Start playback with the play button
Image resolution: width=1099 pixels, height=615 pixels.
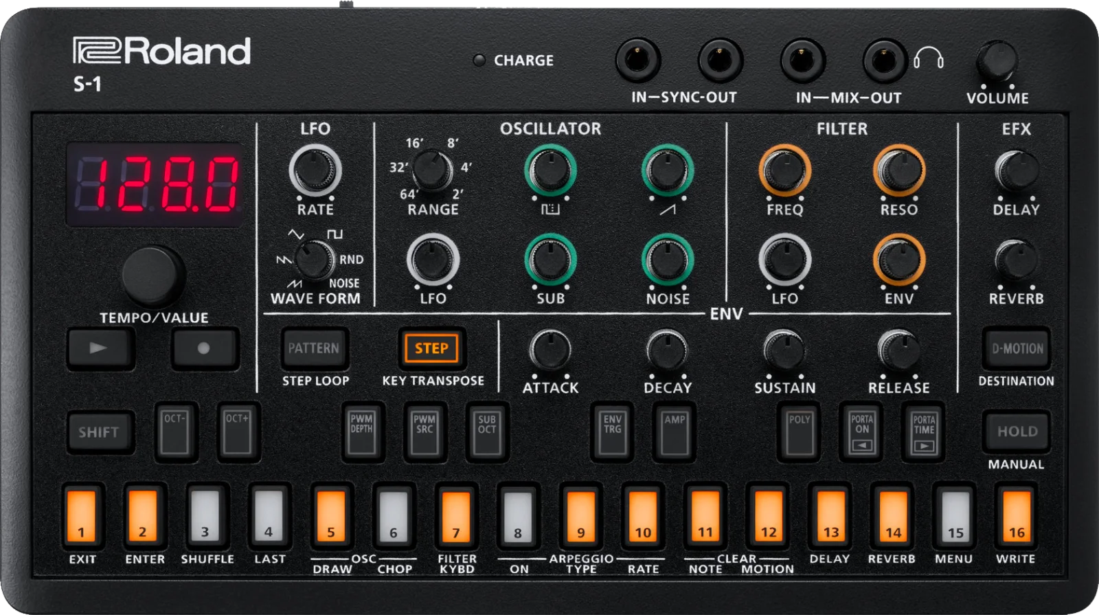[100, 348]
